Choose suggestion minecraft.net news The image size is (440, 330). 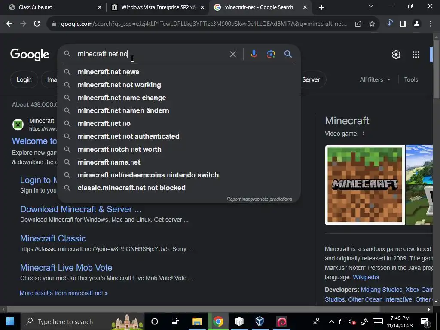click(179, 72)
